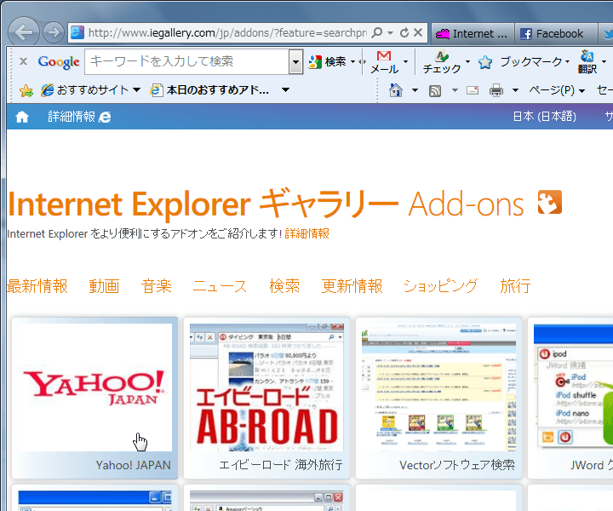Refresh the page with reload icon
613x511 pixels.
(x=404, y=32)
